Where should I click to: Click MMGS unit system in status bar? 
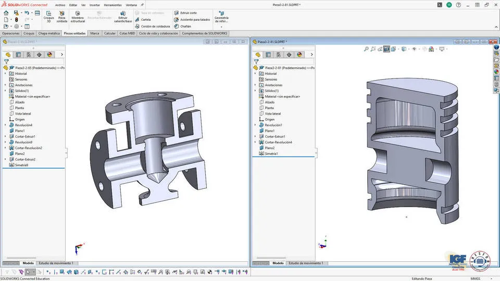[475, 279]
